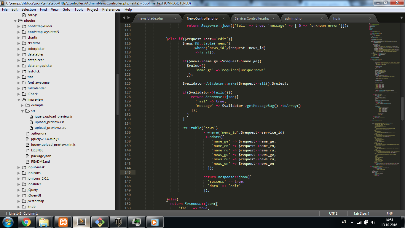Open the Preferences menu
This screenshot has width=405, height=228.
coord(111,9)
